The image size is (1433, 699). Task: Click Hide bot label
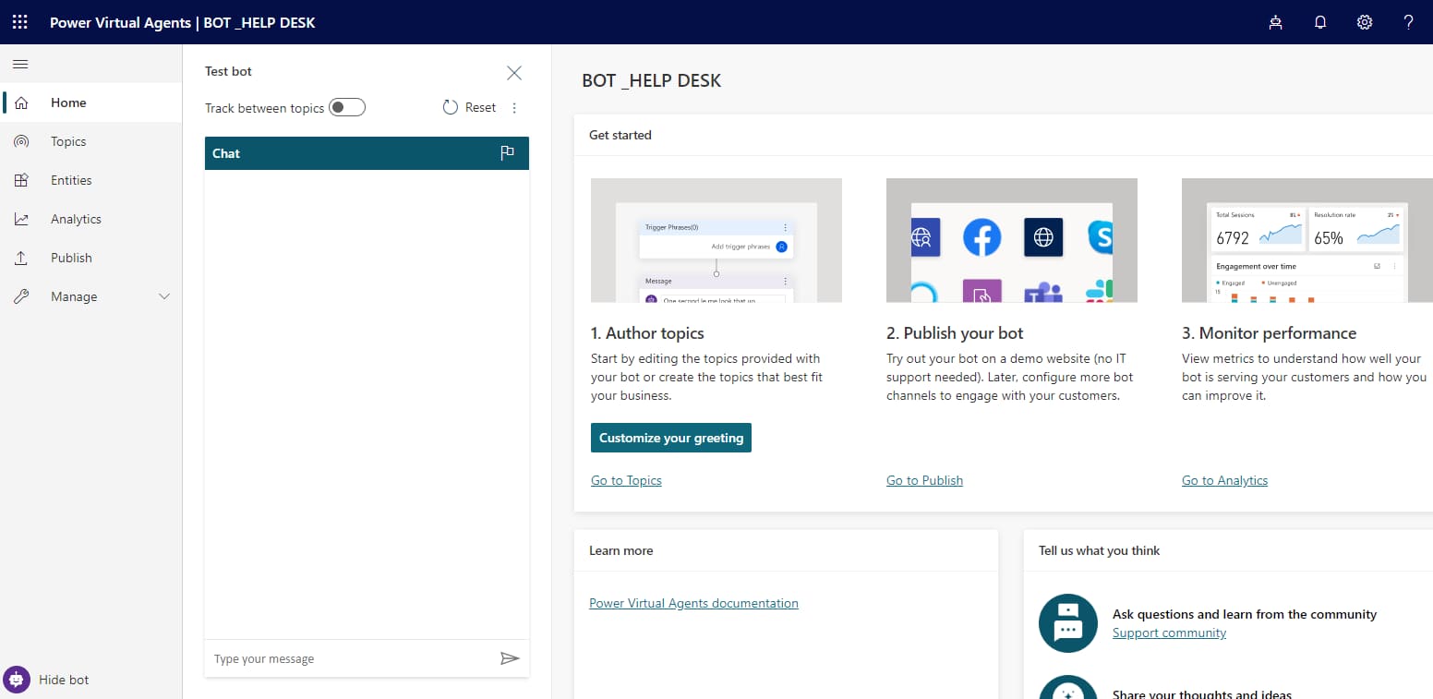coord(64,680)
